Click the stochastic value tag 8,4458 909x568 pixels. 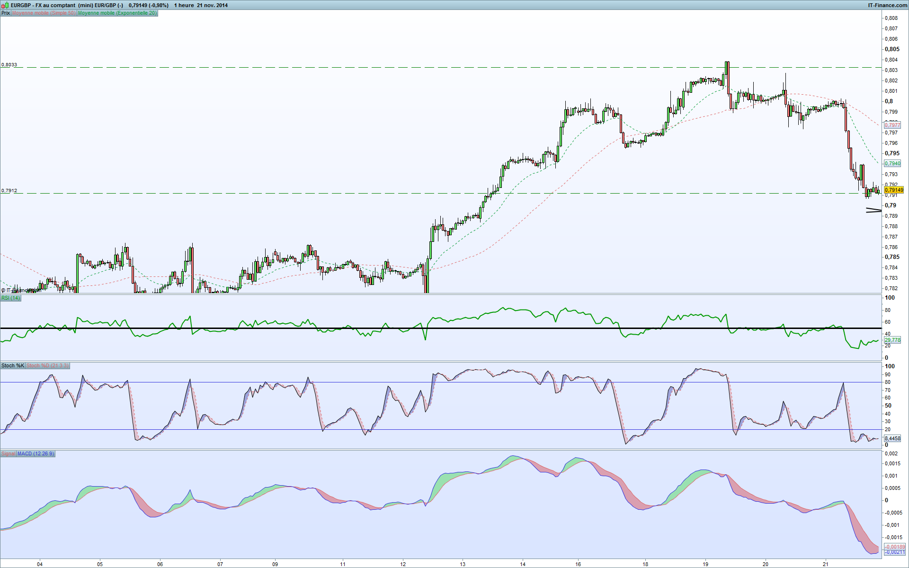(892, 439)
